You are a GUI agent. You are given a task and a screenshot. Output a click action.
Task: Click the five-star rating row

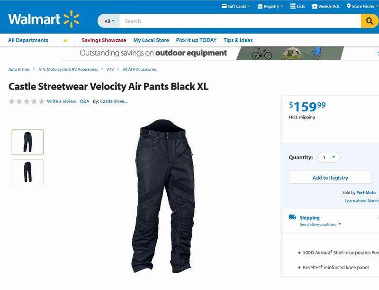click(27, 101)
